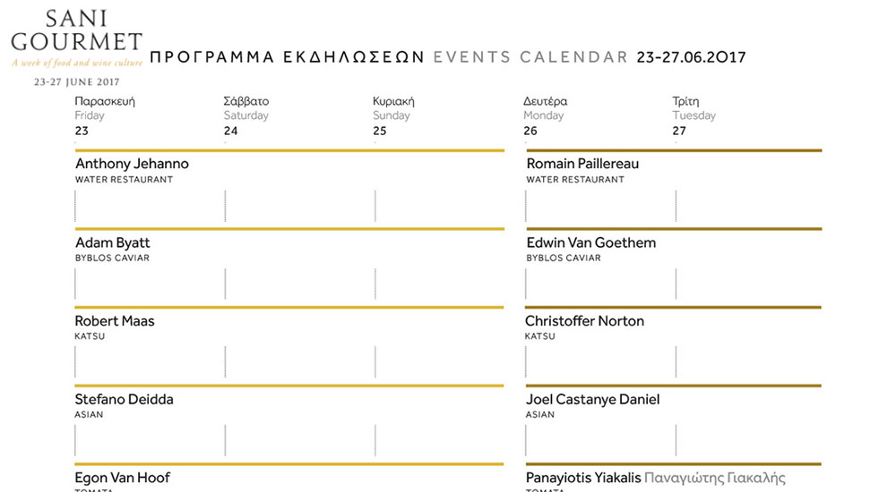The image size is (896, 492).
Task: Open Stefano Deidda's Asian event
Action: [124, 399]
